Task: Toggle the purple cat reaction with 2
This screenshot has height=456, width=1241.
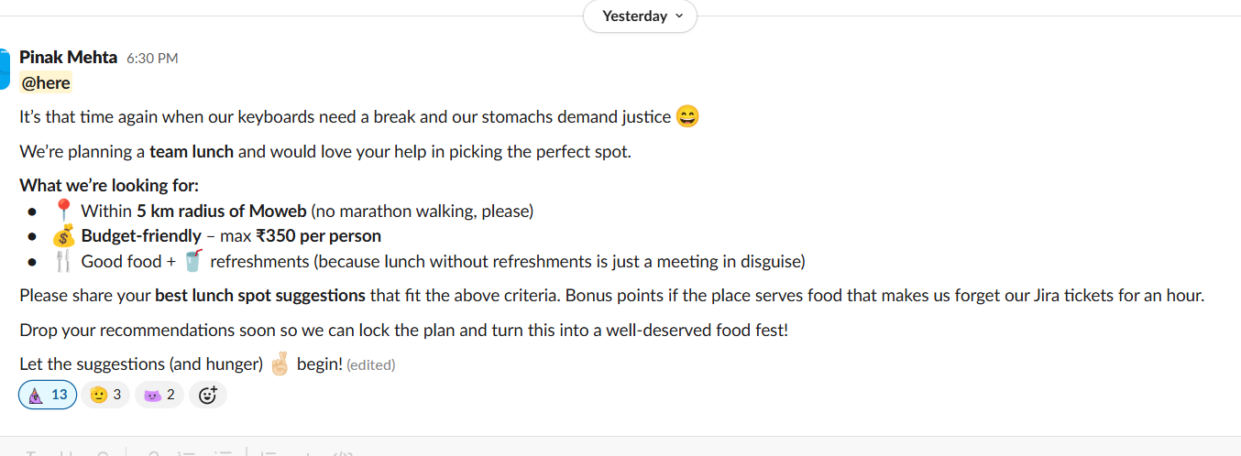Action: point(159,395)
